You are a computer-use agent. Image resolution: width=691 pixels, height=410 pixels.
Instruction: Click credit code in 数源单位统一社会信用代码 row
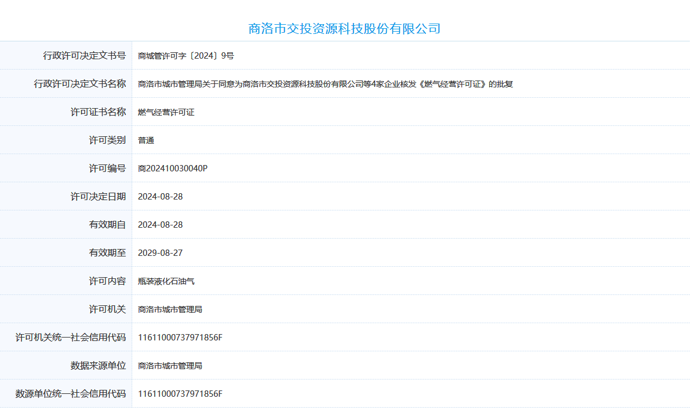[x=180, y=394]
